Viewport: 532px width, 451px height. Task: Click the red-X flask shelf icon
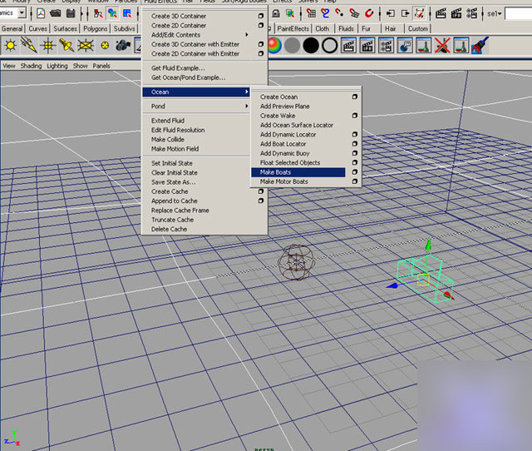(442, 46)
